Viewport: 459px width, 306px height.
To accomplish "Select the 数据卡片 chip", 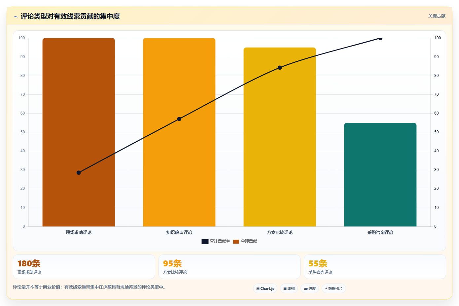I will (334, 289).
